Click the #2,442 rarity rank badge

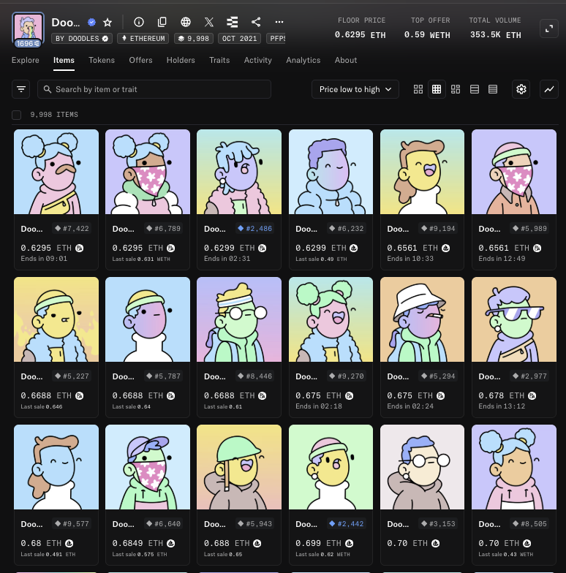(347, 524)
